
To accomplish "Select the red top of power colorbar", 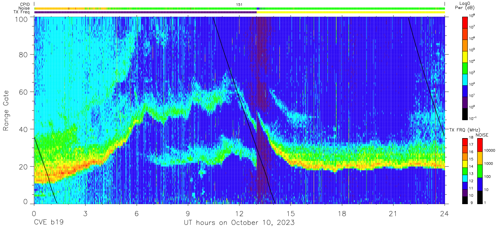I will [x=465, y=22].
